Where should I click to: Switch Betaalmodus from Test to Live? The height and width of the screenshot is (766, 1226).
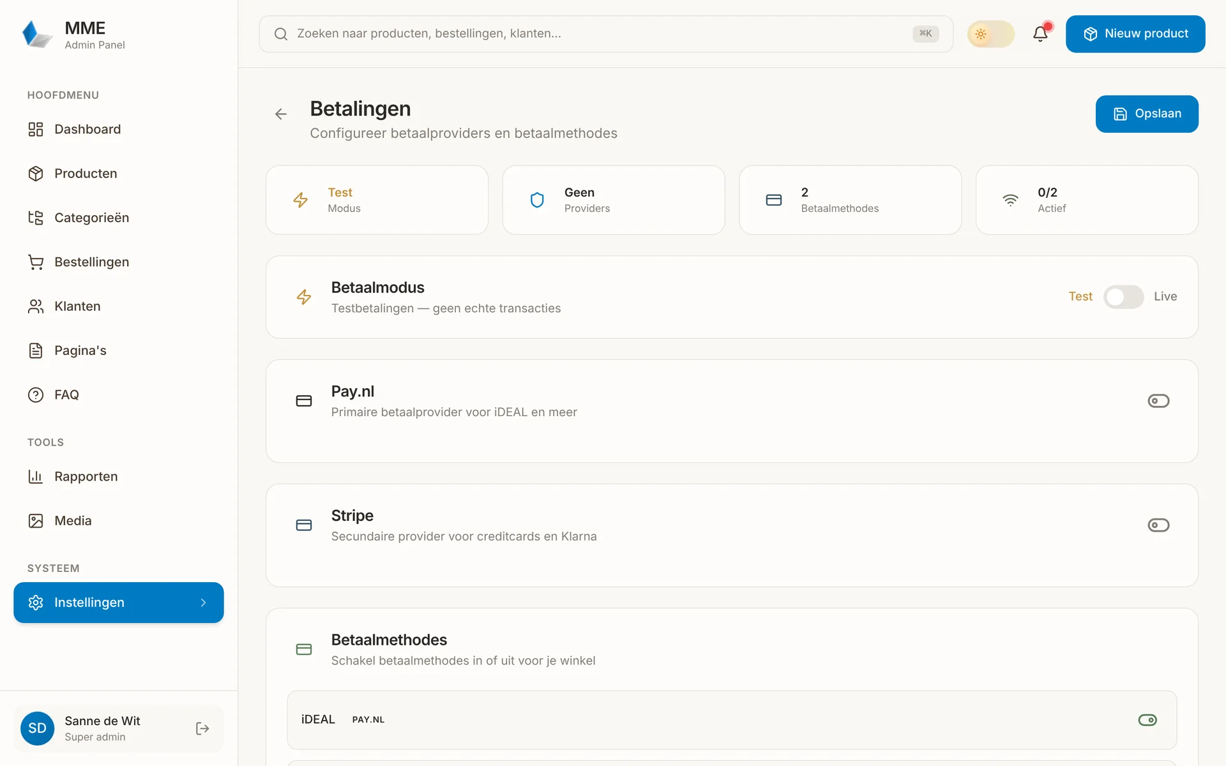[x=1124, y=297]
